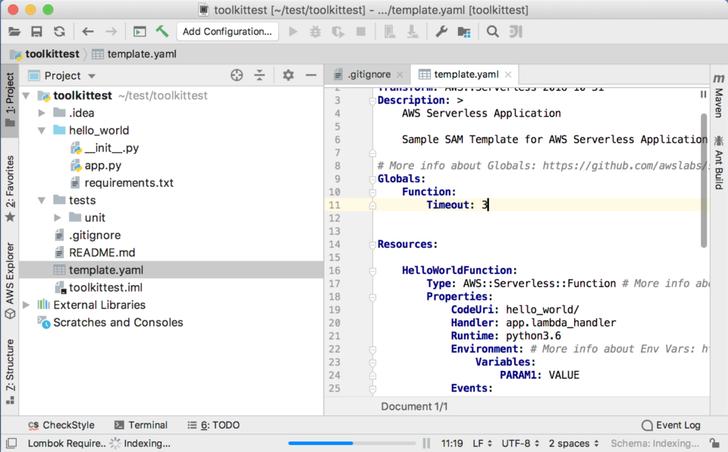This screenshot has width=728, height=452.
Task: Click the indexing progress bar
Action: pos(352,444)
